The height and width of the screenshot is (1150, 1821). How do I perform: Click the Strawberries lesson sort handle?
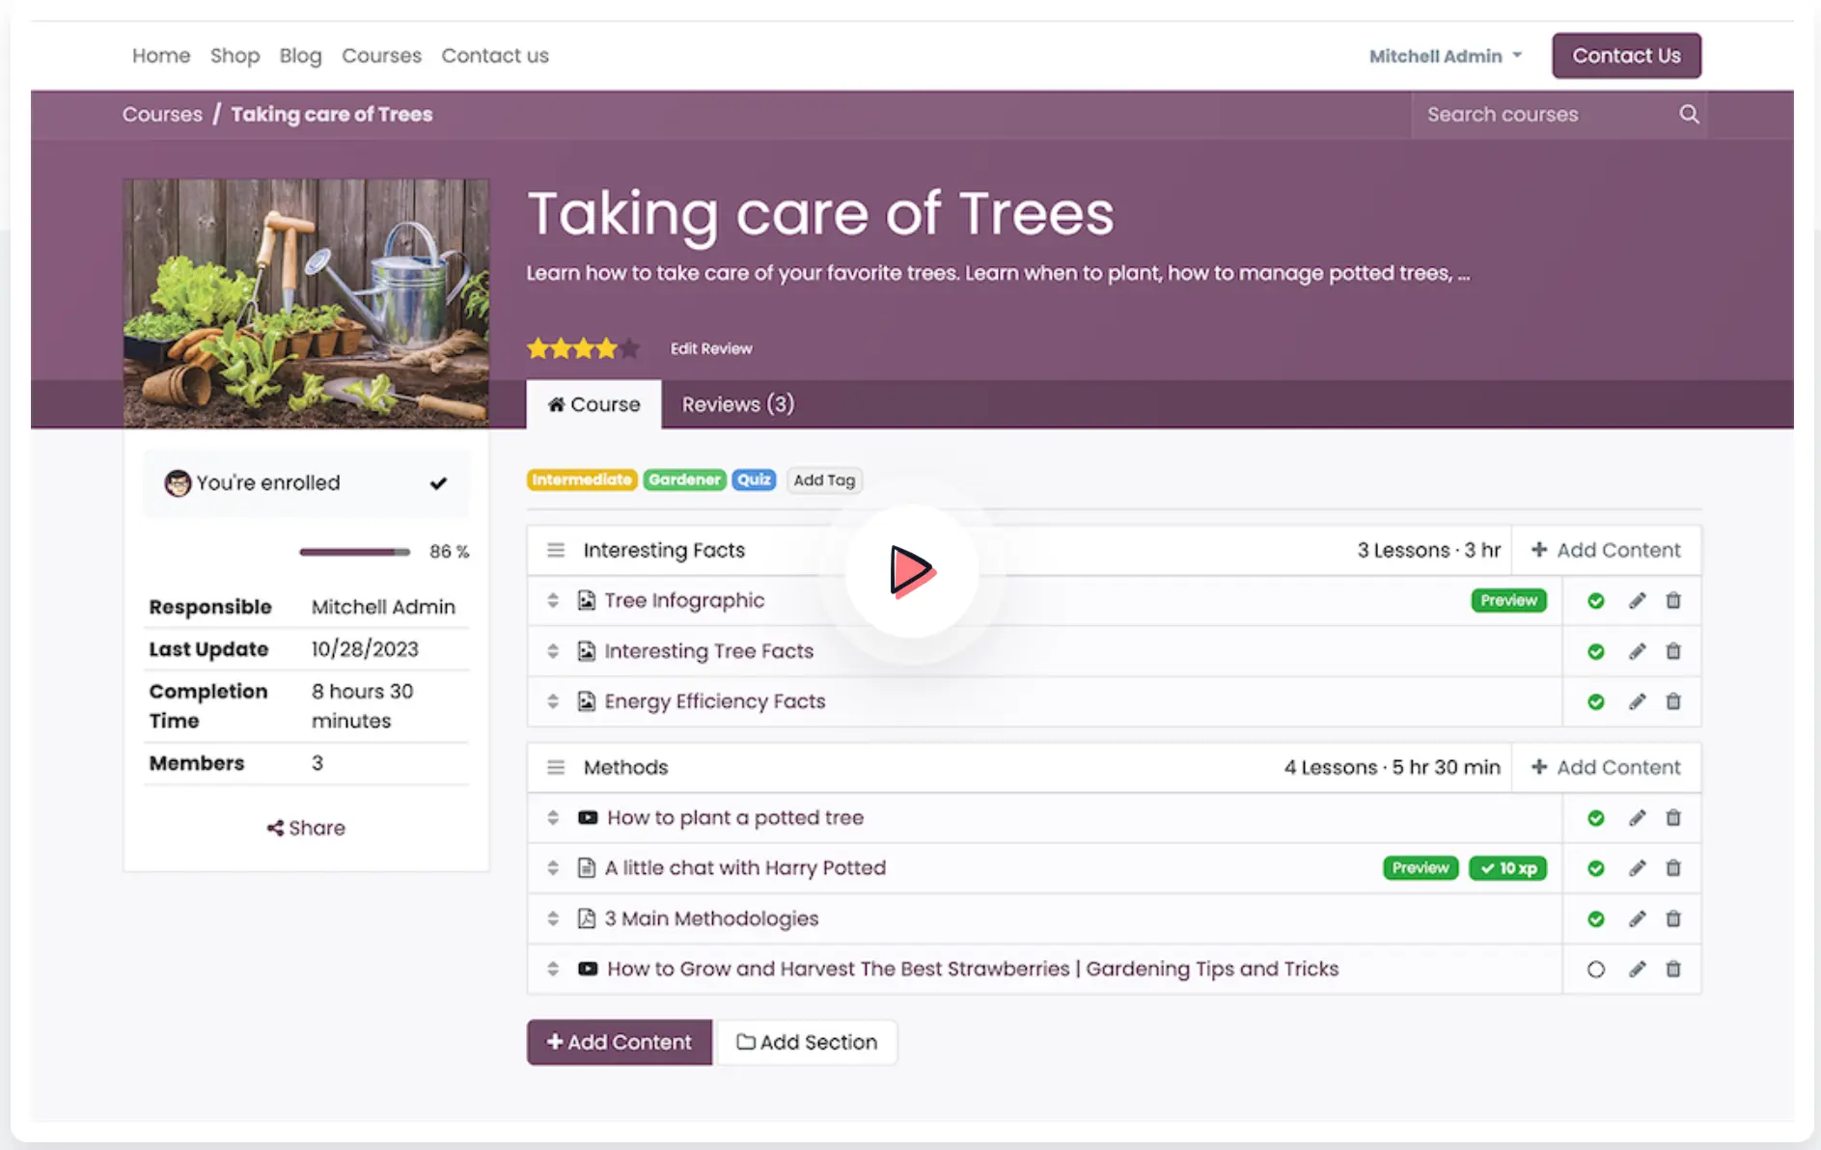(553, 969)
